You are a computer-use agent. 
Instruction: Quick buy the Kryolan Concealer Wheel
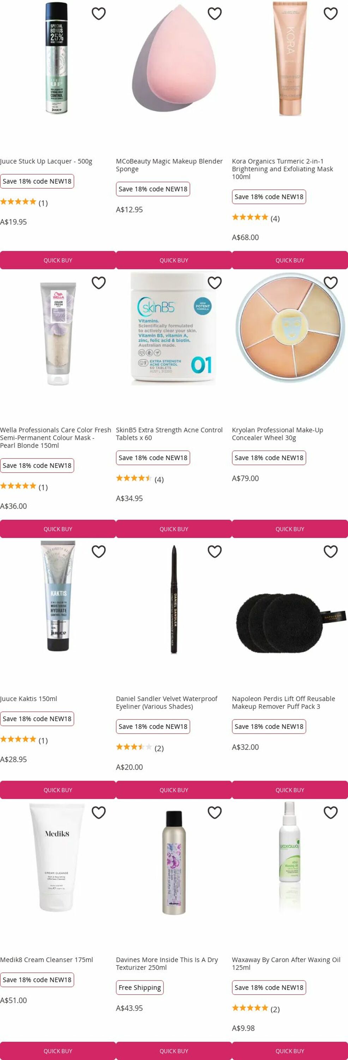tap(290, 529)
